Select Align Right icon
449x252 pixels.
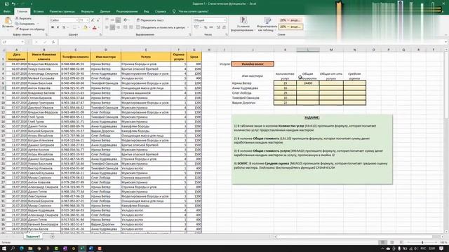[118, 27]
